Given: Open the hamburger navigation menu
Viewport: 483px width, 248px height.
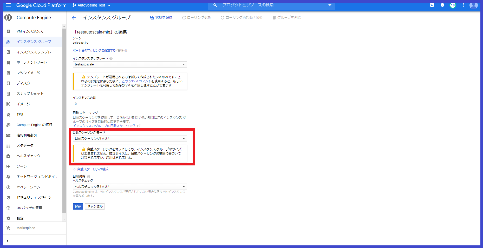Looking at the screenshot, I should pos(8,5).
